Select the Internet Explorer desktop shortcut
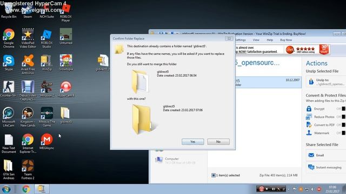346x194 pixels. pyautogui.click(x=28, y=143)
